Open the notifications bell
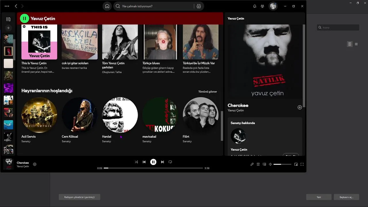 pos(255,6)
